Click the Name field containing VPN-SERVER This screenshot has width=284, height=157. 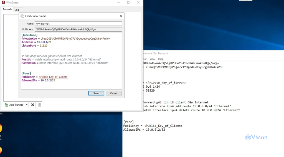78,24
